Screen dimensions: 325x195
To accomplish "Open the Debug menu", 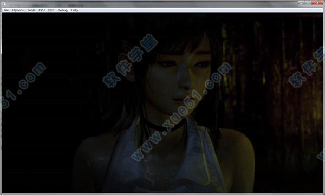I will [x=63, y=10].
